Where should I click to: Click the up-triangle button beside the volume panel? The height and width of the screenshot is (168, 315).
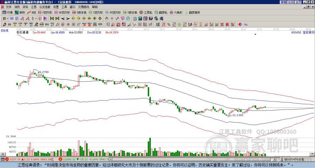pyautogui.click(x=3, y=154)
